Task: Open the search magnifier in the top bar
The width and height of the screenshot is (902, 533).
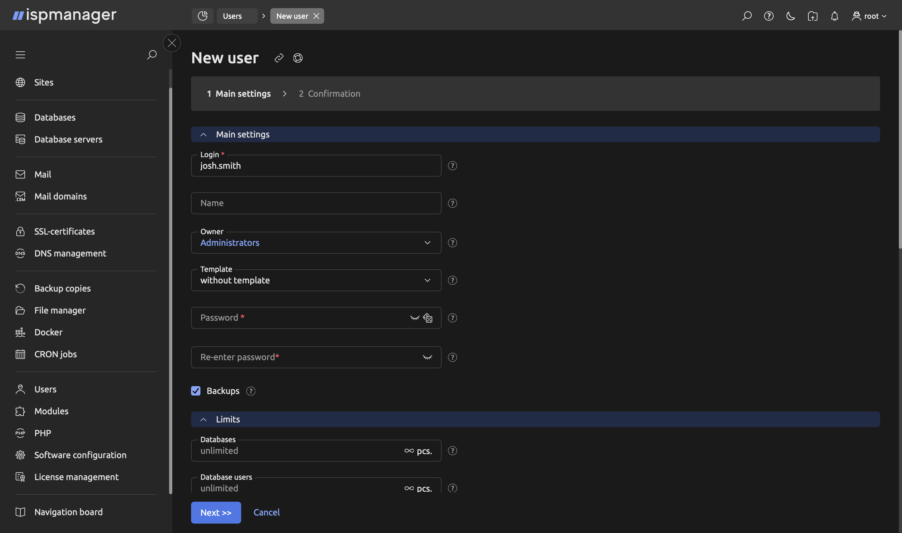Action: 747,16
